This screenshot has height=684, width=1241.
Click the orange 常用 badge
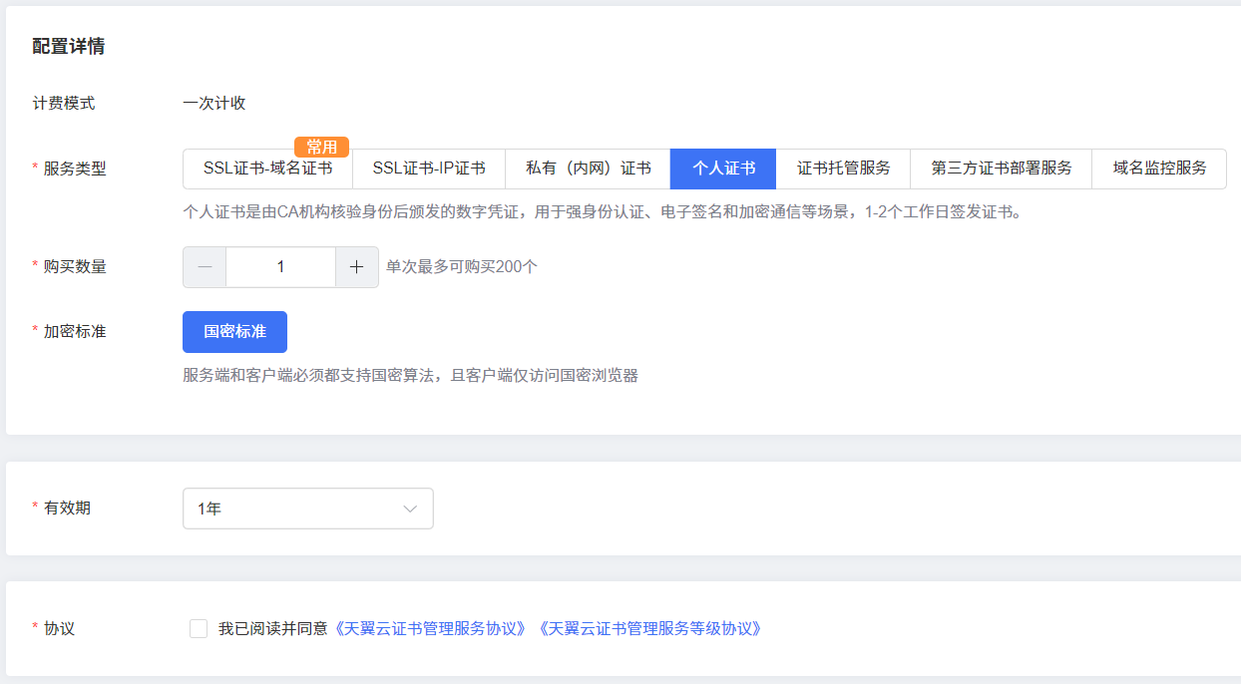(x=321, y=148)
